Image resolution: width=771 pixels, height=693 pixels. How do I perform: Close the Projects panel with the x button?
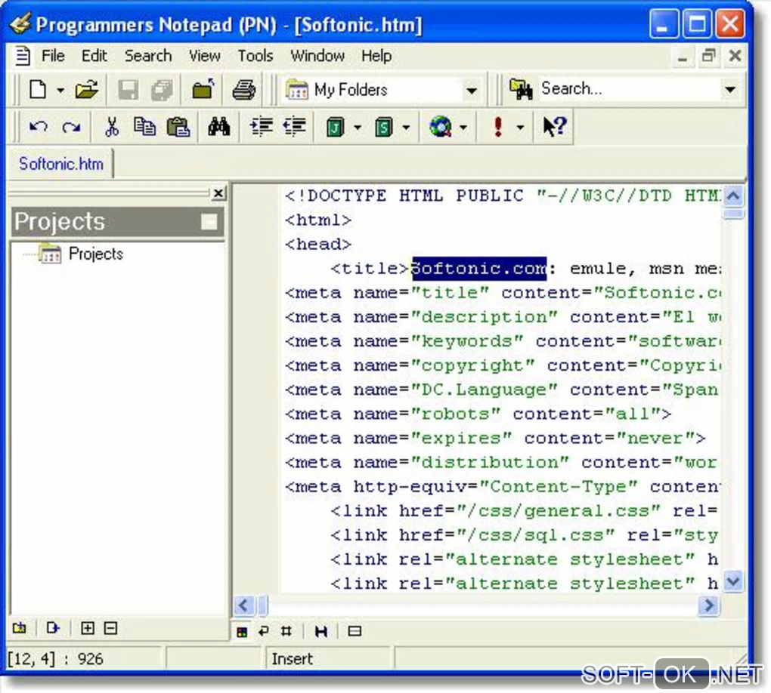(218, 194)
